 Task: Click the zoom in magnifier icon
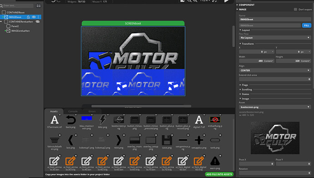[x=195, y=1]
